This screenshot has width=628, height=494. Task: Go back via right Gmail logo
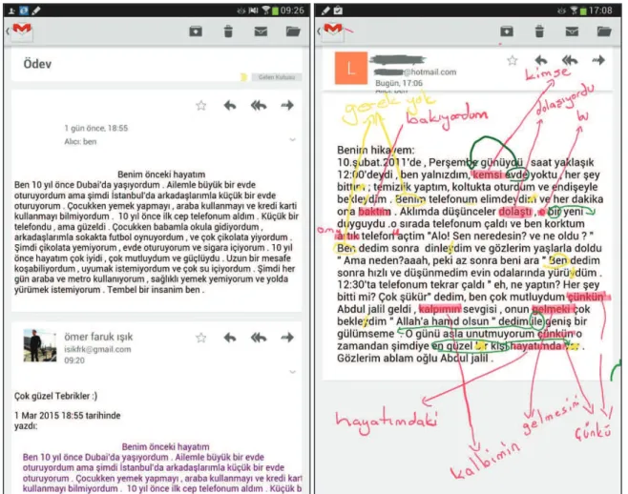tap(331, 31)
